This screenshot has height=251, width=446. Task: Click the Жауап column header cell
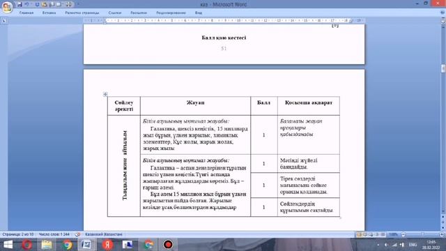[x=195, y=106]
